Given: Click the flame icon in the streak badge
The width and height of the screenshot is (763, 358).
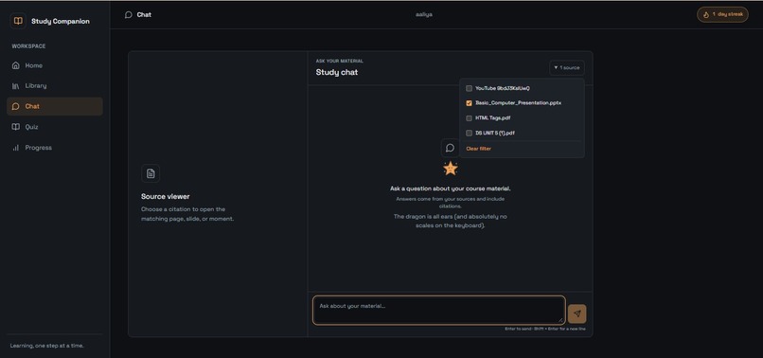Looking at the screenshot, I should click(x=706, y=14).
